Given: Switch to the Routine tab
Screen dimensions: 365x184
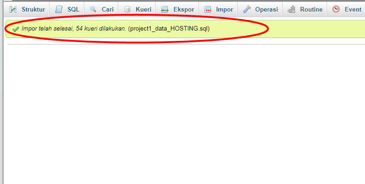Looking at the screenshot, I should 304,9.
